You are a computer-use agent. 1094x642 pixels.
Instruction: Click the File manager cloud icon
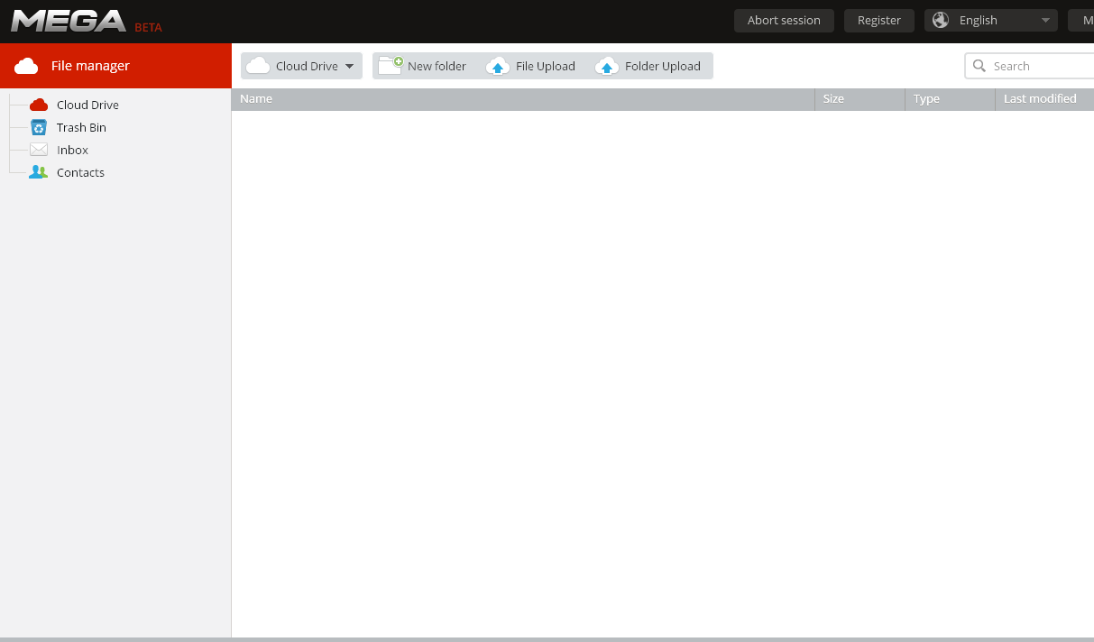tap(26, 66)
